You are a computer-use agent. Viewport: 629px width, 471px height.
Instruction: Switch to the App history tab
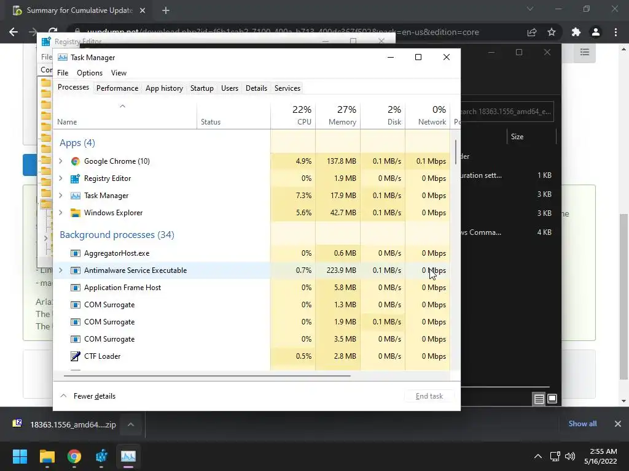click(x=164, y=88)
